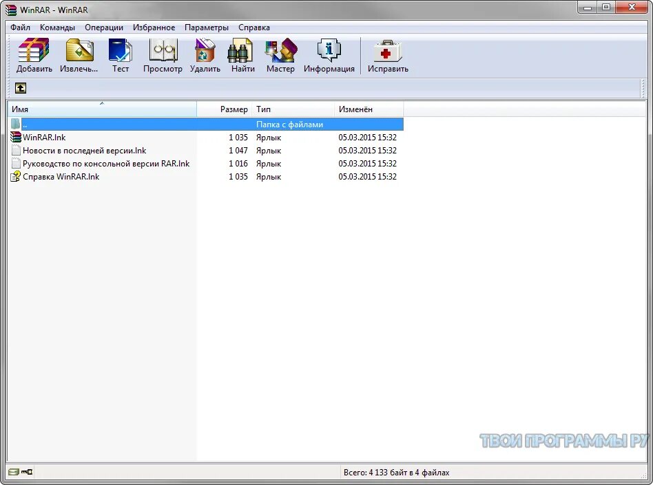Open the Команды menu
The image size is (653, 485).
click(x=57, y=28)
